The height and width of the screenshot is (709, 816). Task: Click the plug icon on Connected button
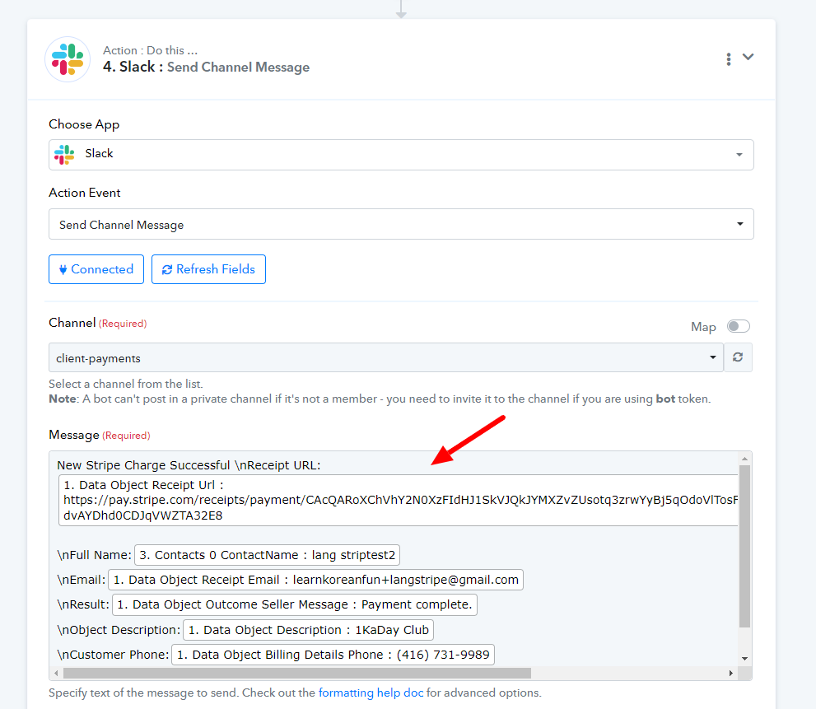63,269
